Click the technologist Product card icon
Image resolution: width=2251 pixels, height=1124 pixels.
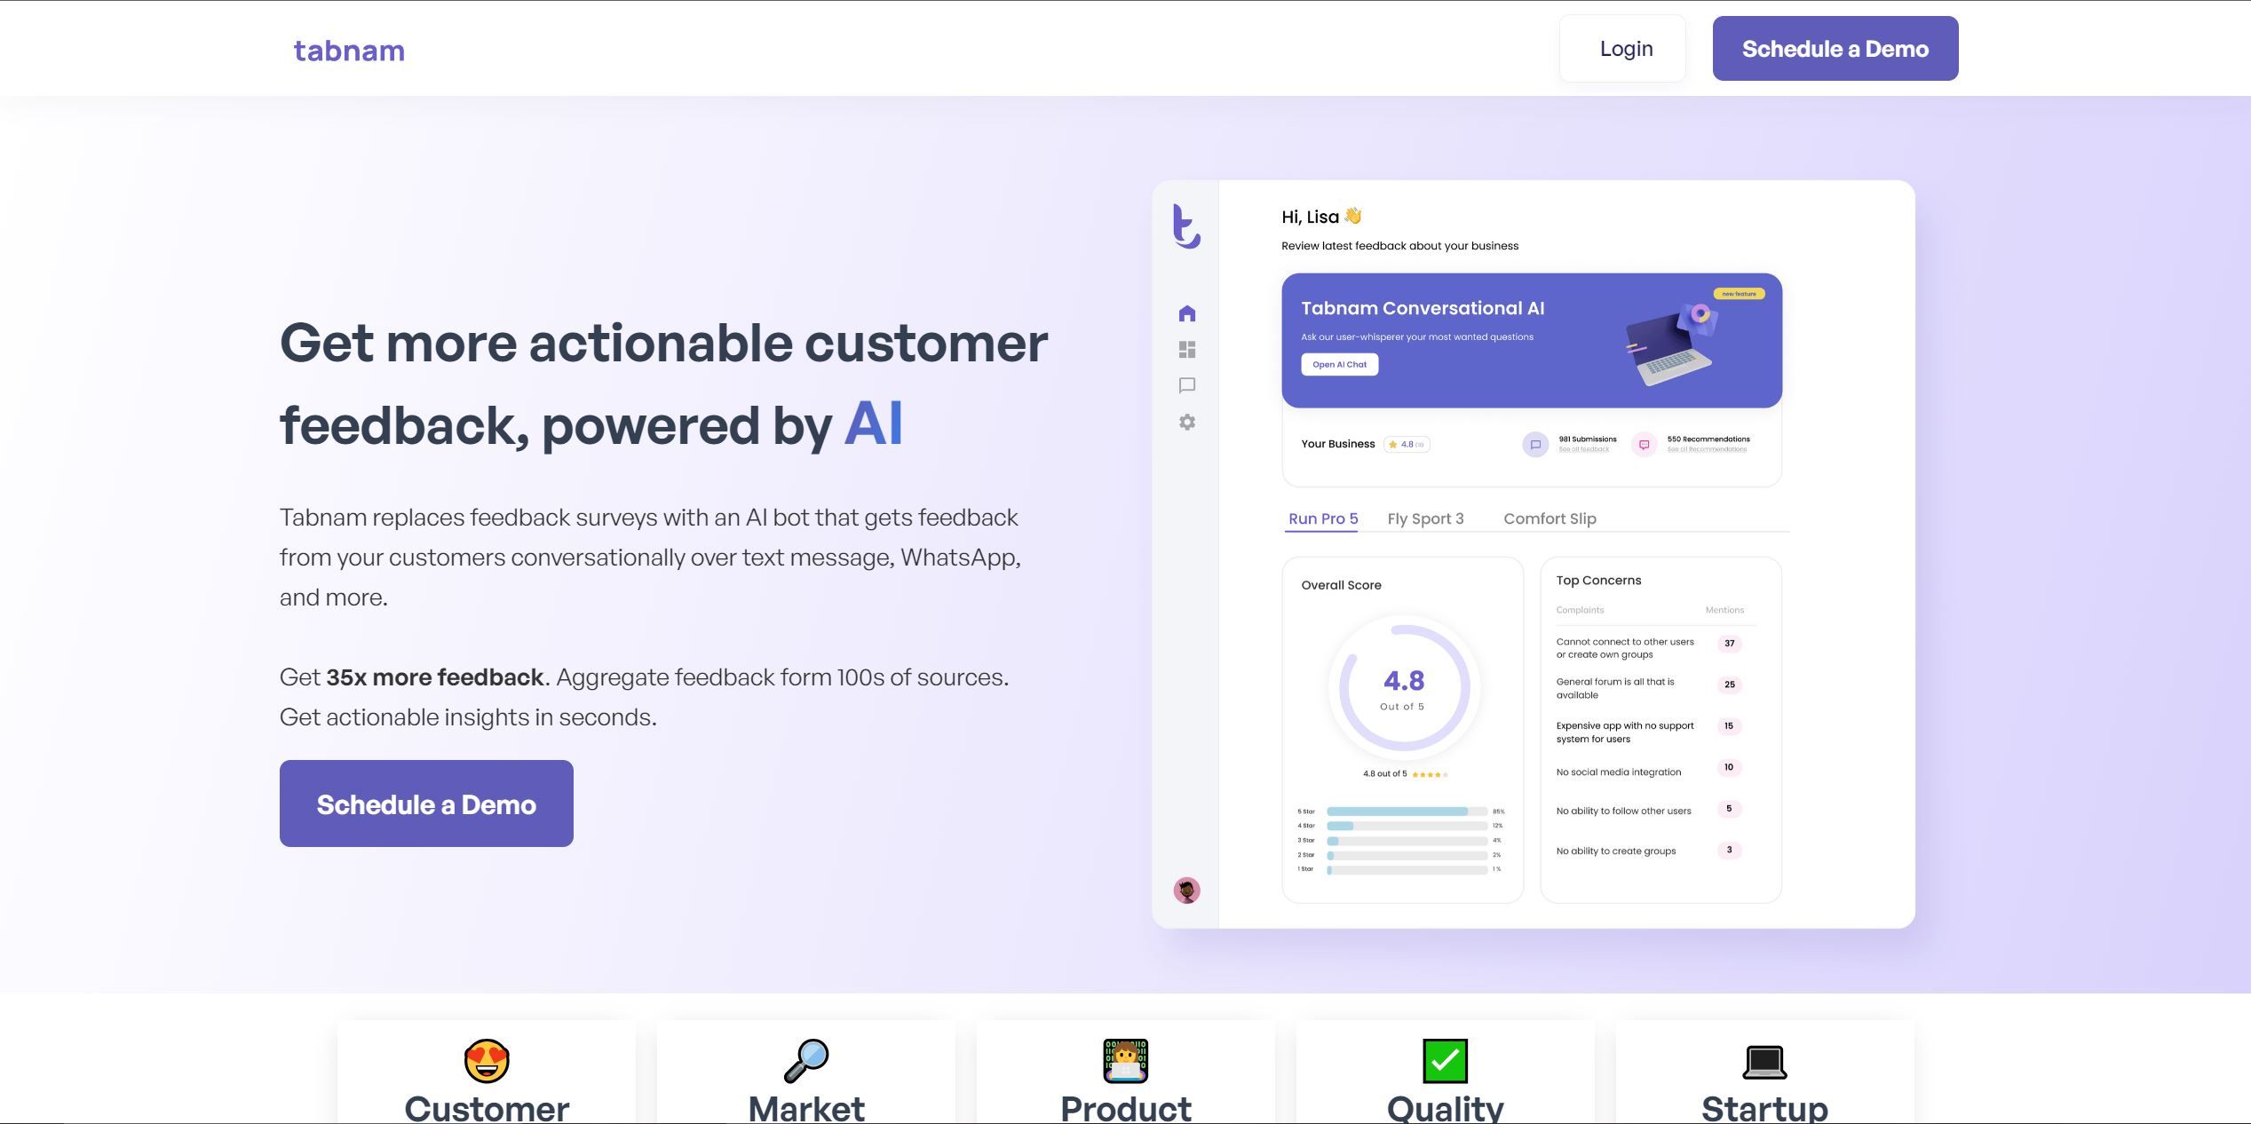tap(1125, 1061)
